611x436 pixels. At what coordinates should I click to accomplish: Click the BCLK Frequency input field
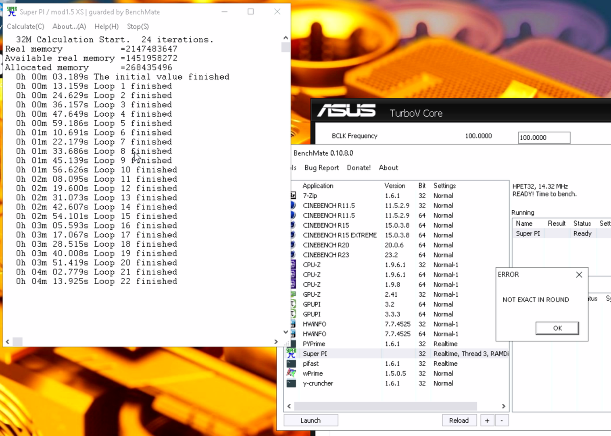pos(544,137)
